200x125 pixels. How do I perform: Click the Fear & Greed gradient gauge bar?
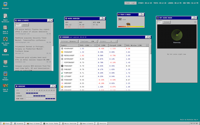pyautogui.click(x=131, y=26)
